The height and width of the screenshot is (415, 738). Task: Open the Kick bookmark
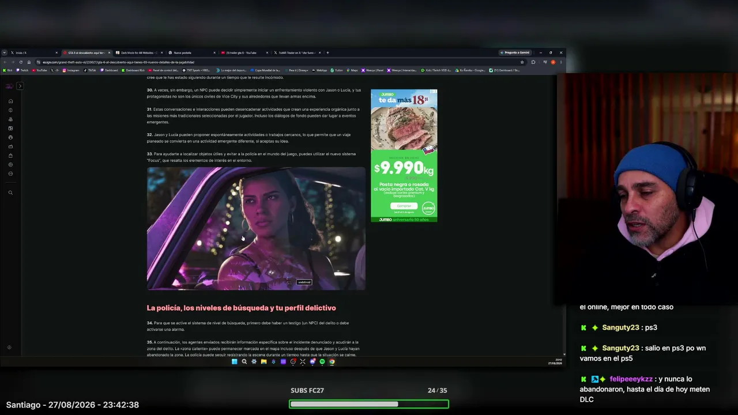7,70
